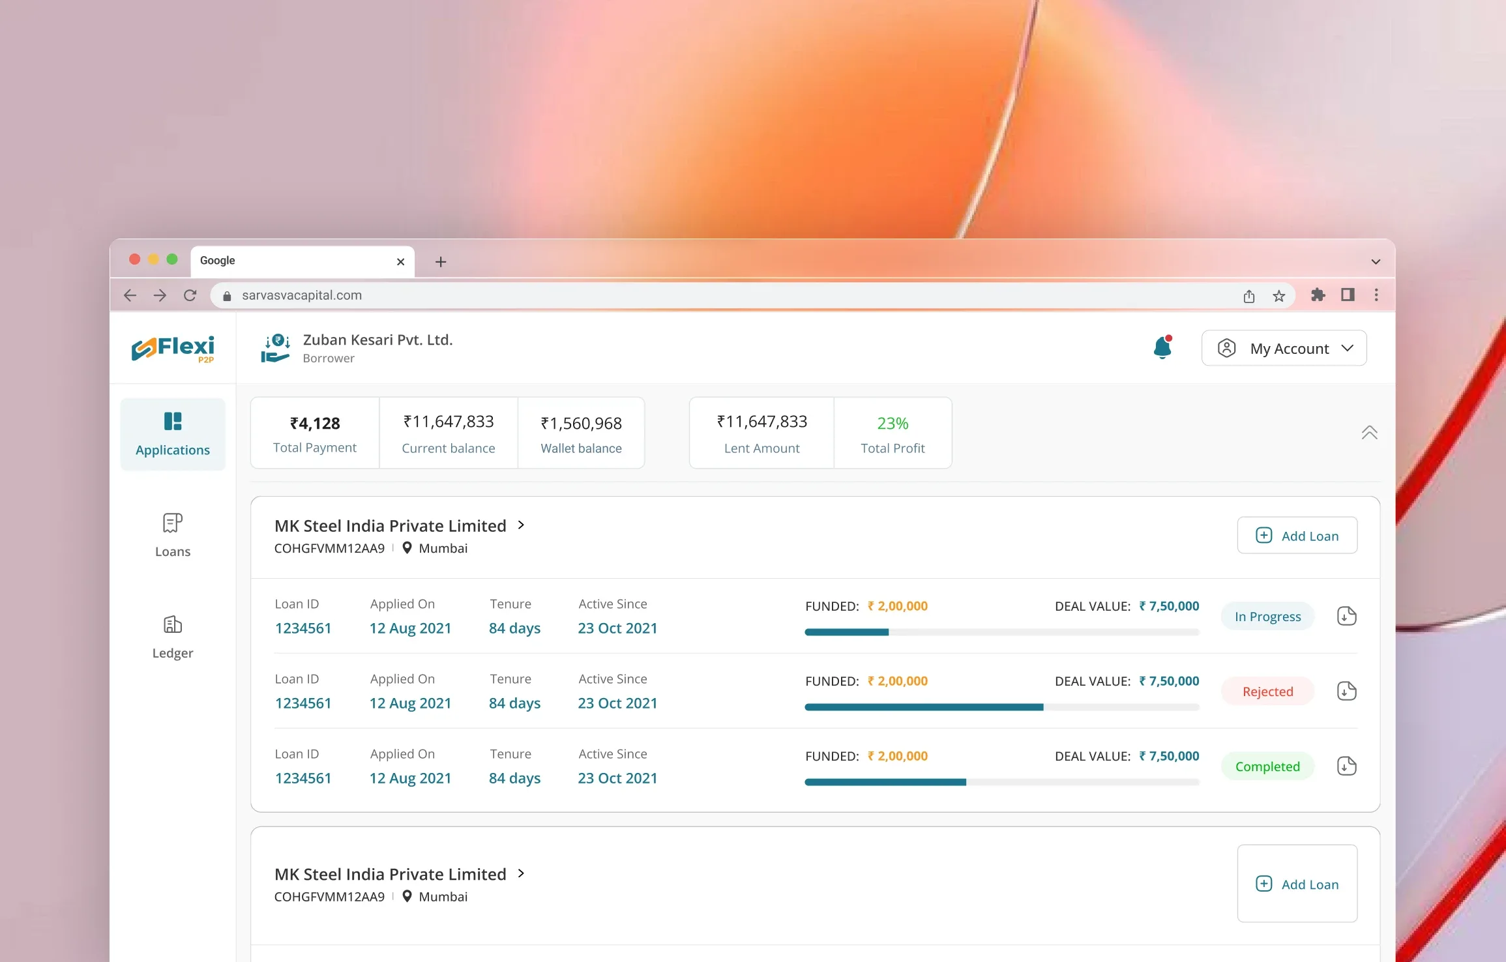1506x962 pixels.
Task: Open browser extensions puzzle icon
Action: coord(1318,295)
